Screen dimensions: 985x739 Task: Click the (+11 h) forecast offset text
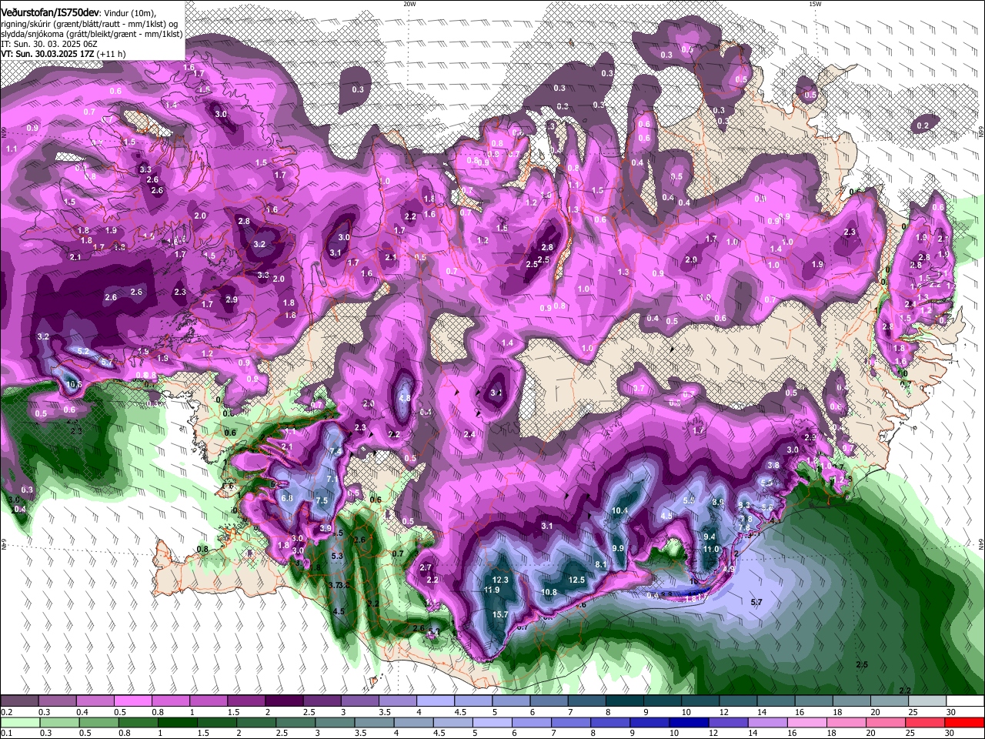click(x=112, y=54)
